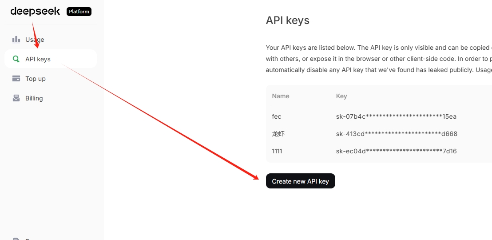
Task: Open the Billing sidebar label
Action: [x=34, y=98]
